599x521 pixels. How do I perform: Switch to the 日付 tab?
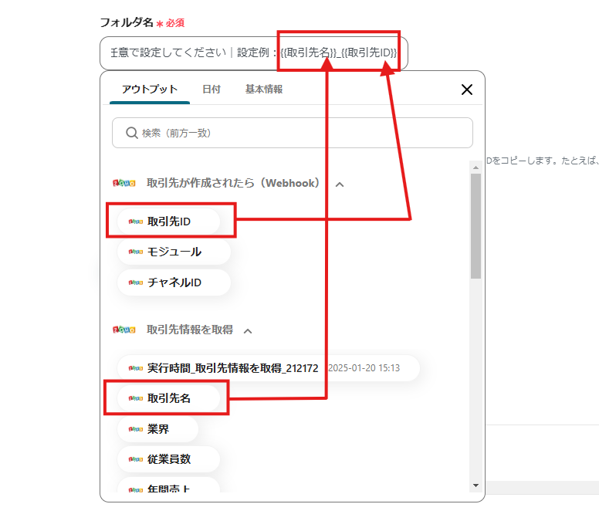(212, 90)
